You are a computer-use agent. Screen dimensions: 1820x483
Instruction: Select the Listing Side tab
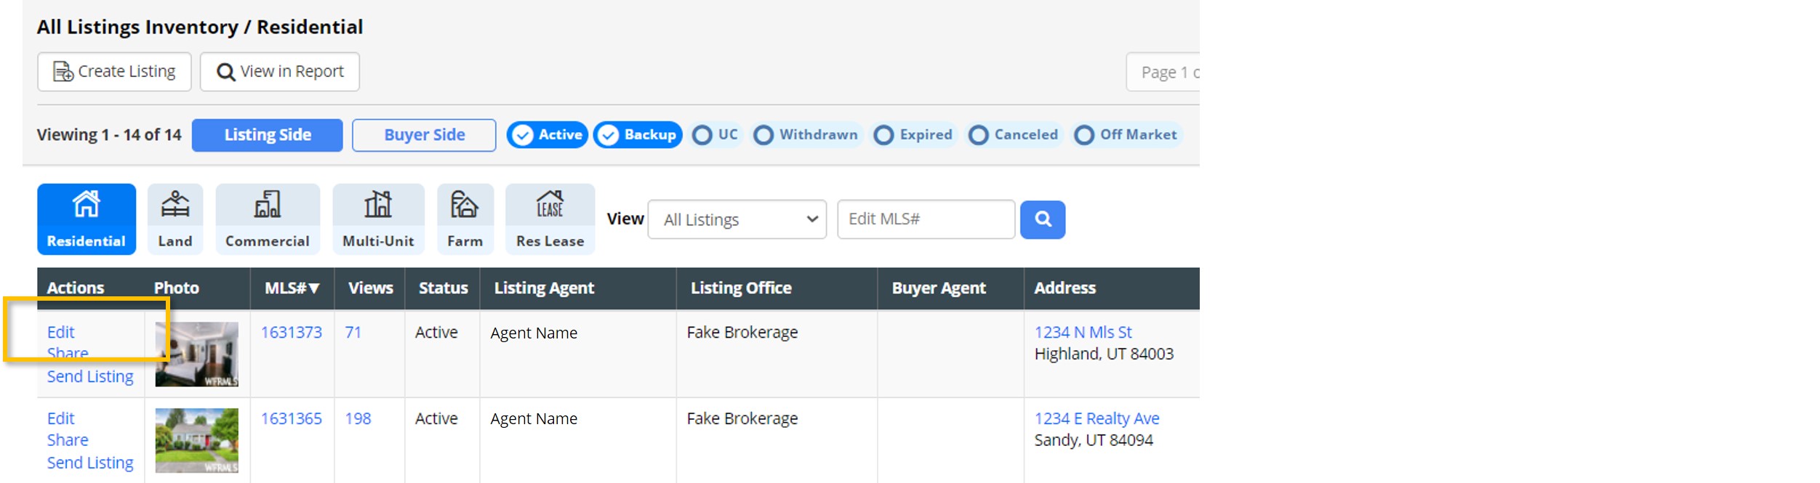(267, 135)
